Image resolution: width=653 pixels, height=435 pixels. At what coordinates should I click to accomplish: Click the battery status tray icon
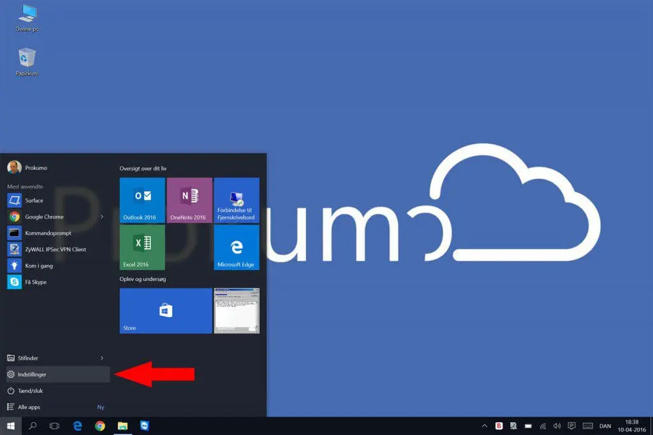tap(528, 426)
